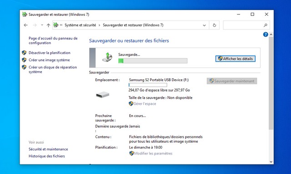291x174 pixels.
Task: Maximize the Sauvegarder et restaurer window
Action: 252,14
